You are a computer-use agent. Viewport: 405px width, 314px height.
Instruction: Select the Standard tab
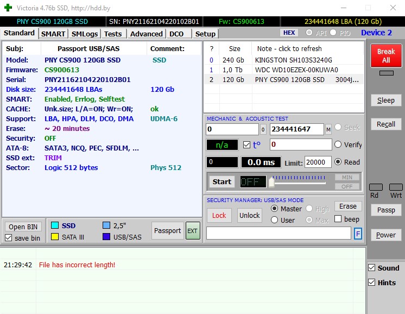20,33
